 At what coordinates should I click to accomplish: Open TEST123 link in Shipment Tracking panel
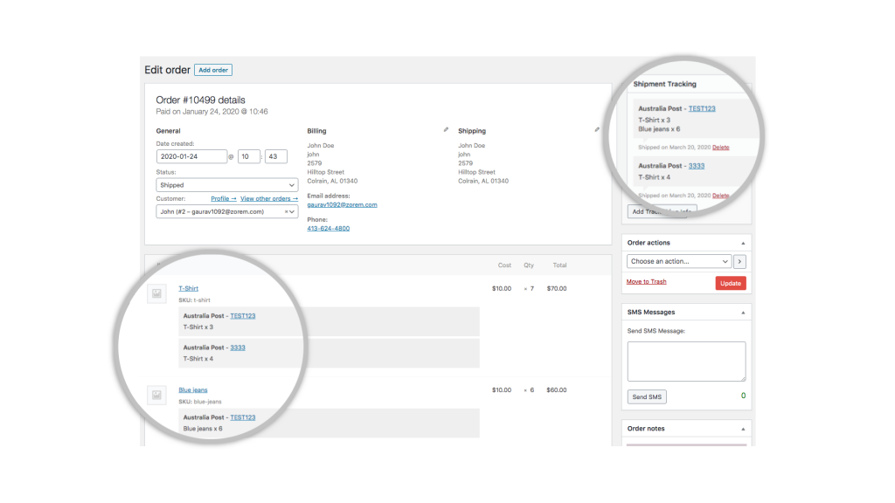click(702, 108)
